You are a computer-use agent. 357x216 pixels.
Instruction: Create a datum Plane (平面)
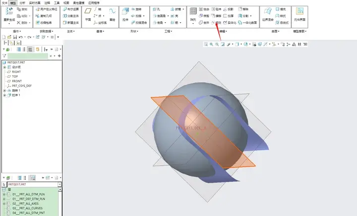pos(88,14)
